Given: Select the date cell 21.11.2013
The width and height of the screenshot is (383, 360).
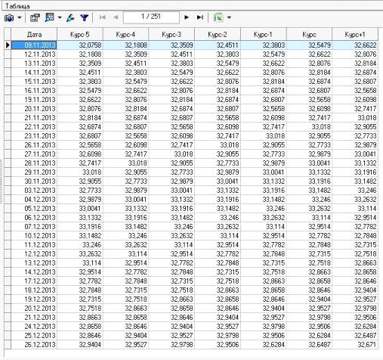Looking at the screenshot, I should point(34,118).
